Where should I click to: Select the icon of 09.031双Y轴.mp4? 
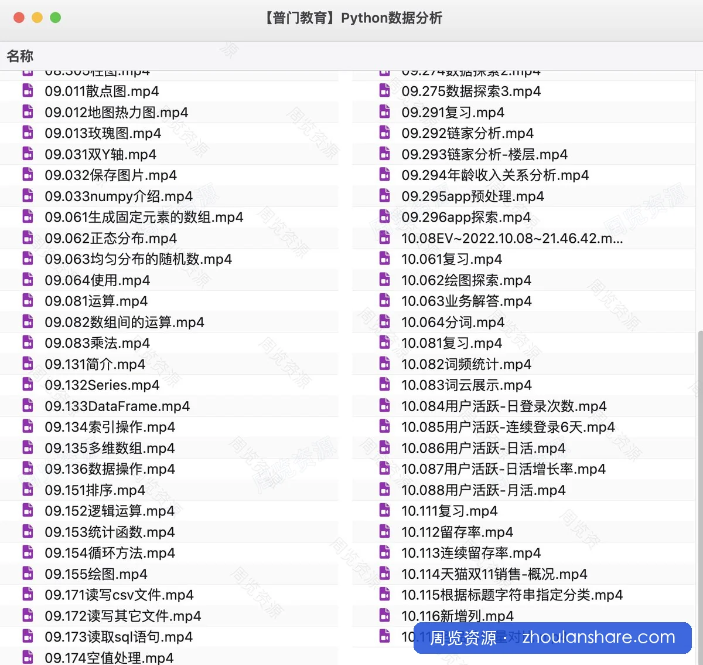(28, 154)
